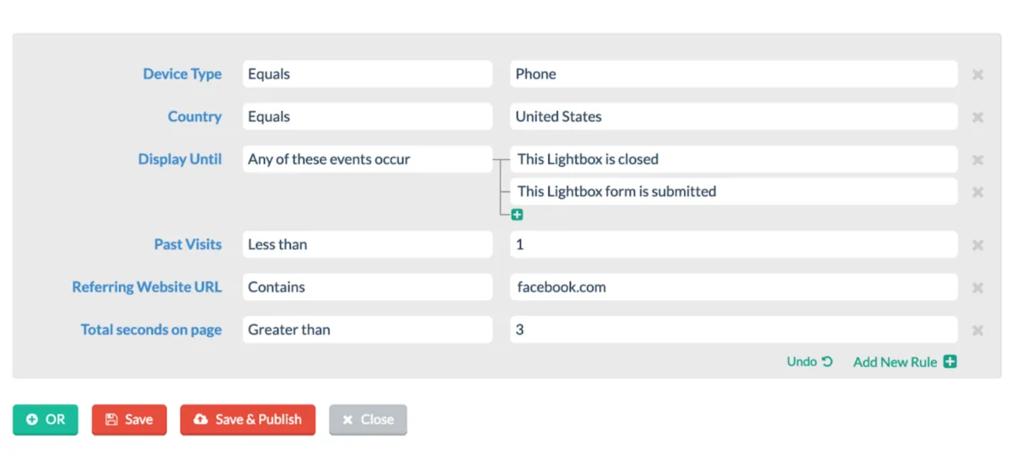
Task: Click the Total seconds value field
Action: click(733, 329)
